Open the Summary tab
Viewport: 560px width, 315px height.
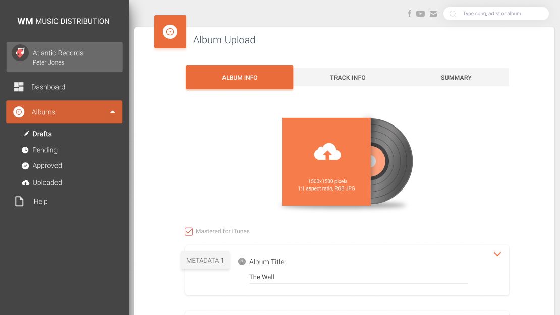(456, 77)
